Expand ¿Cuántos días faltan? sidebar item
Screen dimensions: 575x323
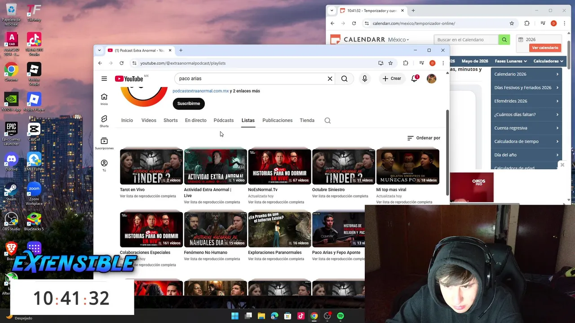[526, 114]
